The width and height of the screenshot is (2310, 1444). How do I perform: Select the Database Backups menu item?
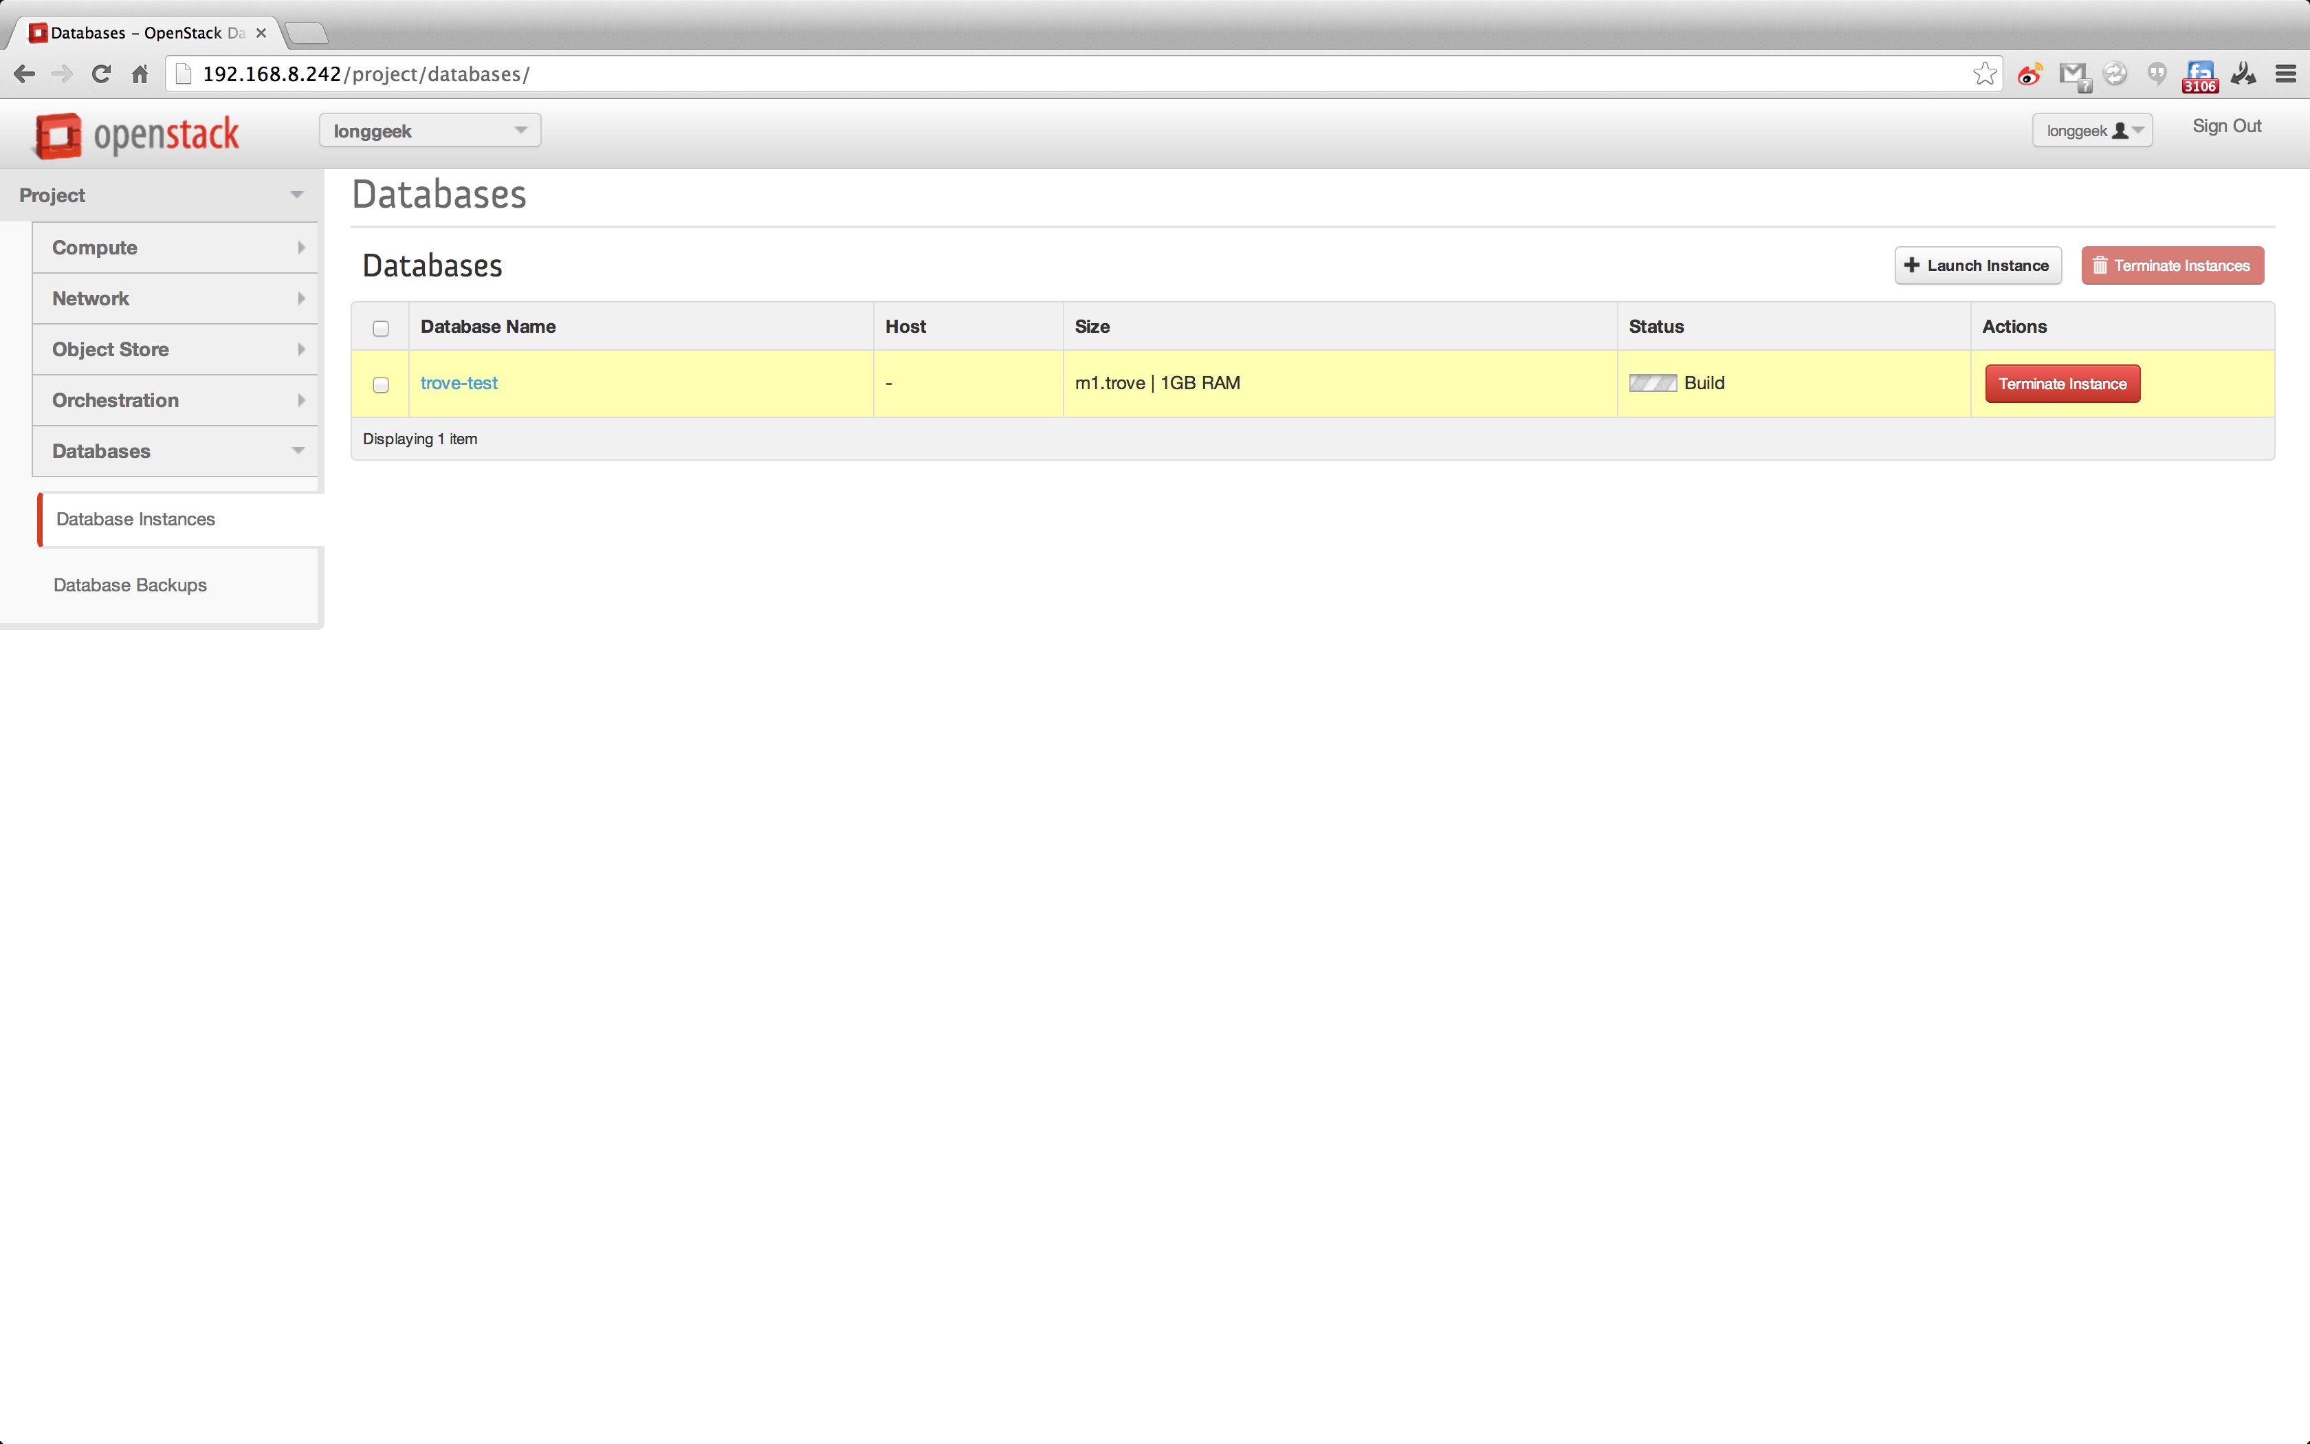pyautogui.click(x=130, y=584)
